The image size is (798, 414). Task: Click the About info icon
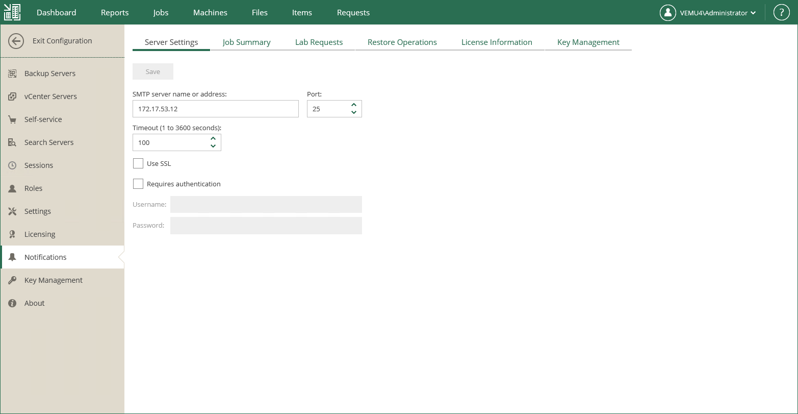[x=12, y=303]
